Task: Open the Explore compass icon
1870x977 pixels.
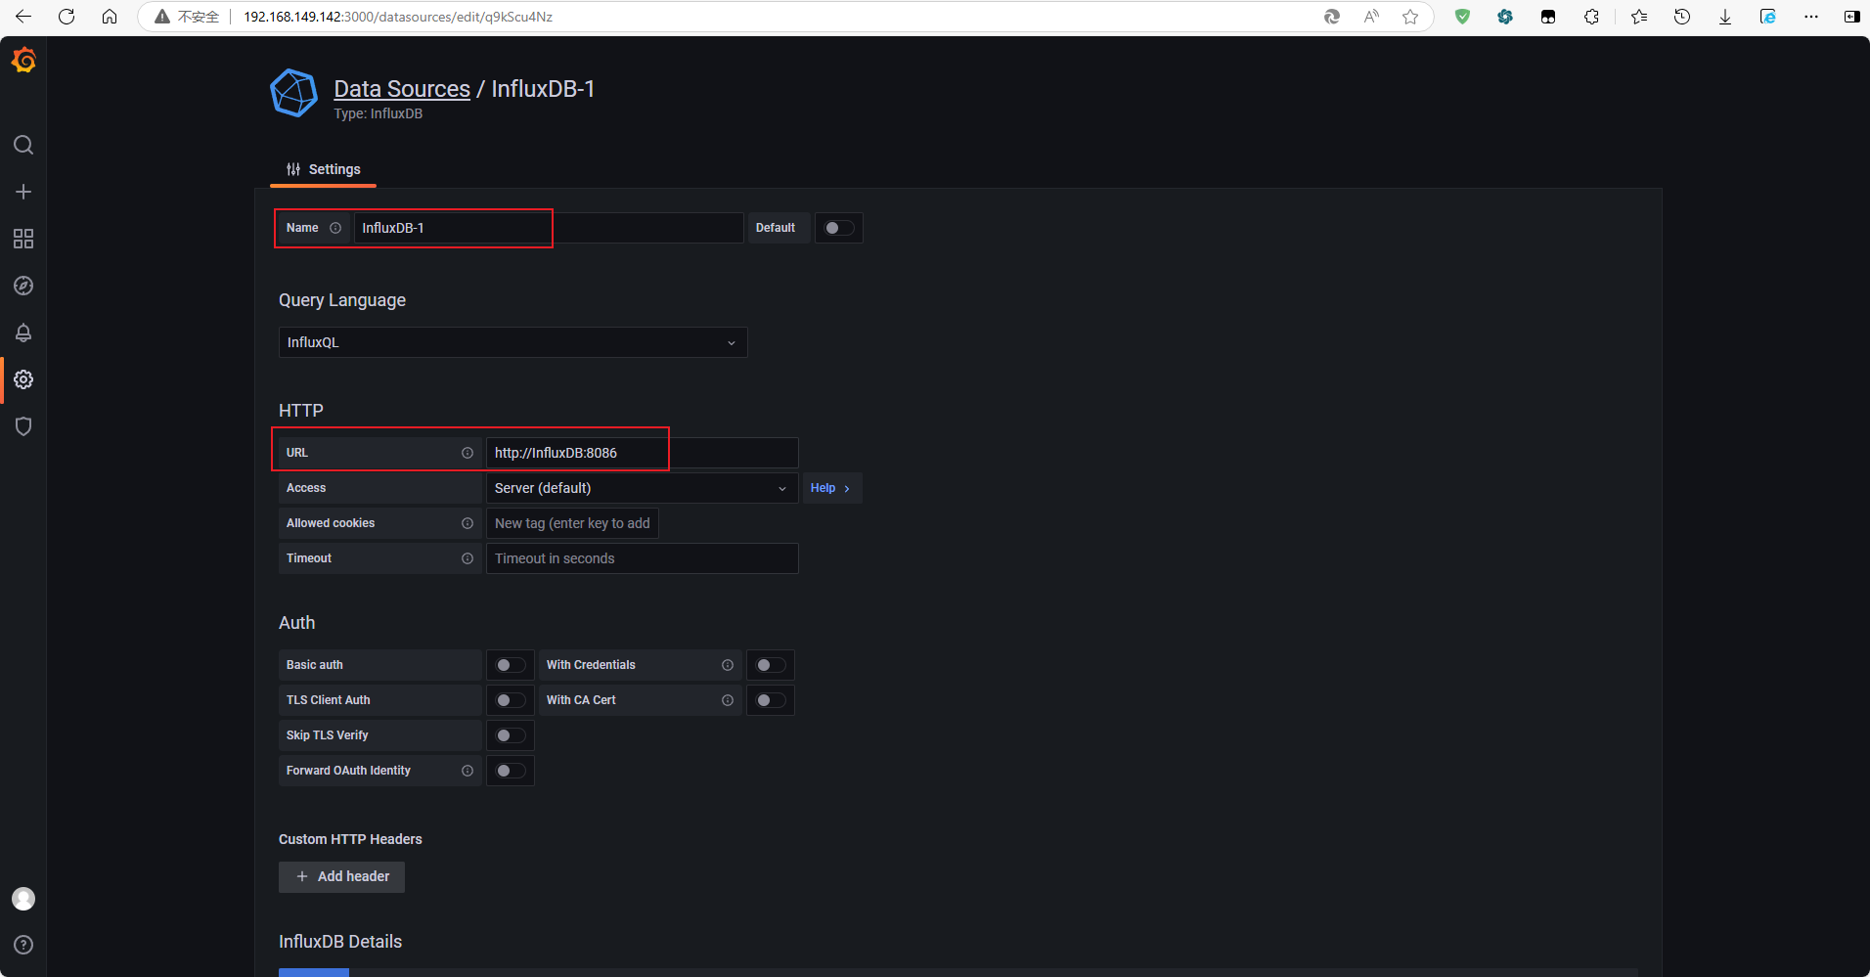Action: pyautogui.click(x=23, y=286)
